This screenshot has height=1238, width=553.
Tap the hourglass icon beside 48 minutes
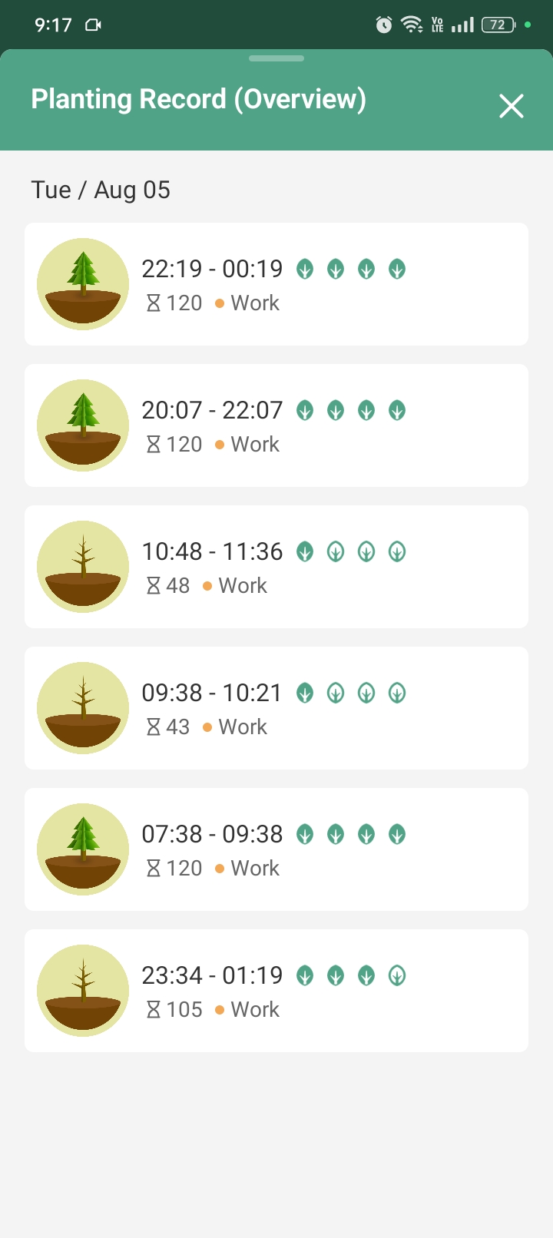point(154,586)
